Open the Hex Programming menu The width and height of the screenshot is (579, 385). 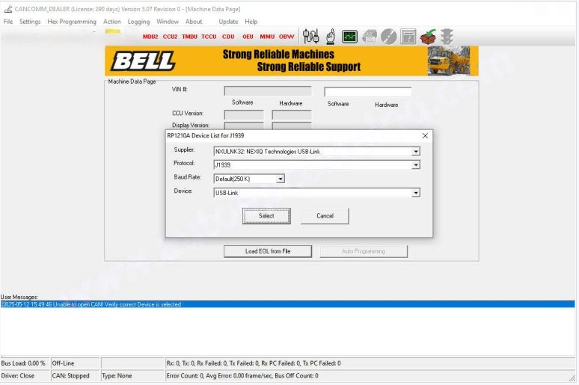(x=72, y=22)
